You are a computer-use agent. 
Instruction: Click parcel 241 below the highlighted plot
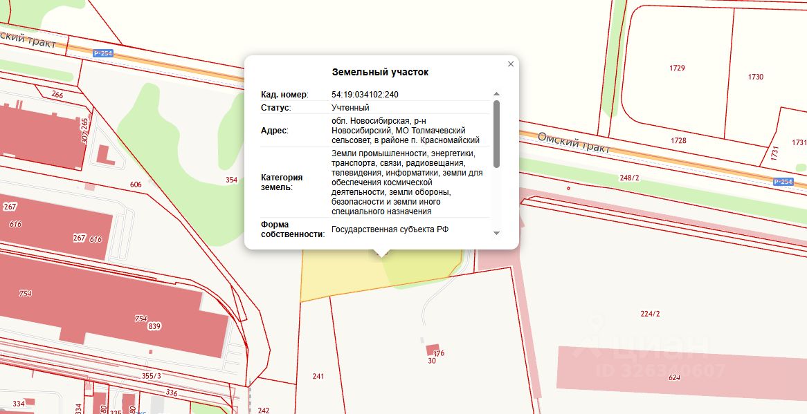coord(318,376)
